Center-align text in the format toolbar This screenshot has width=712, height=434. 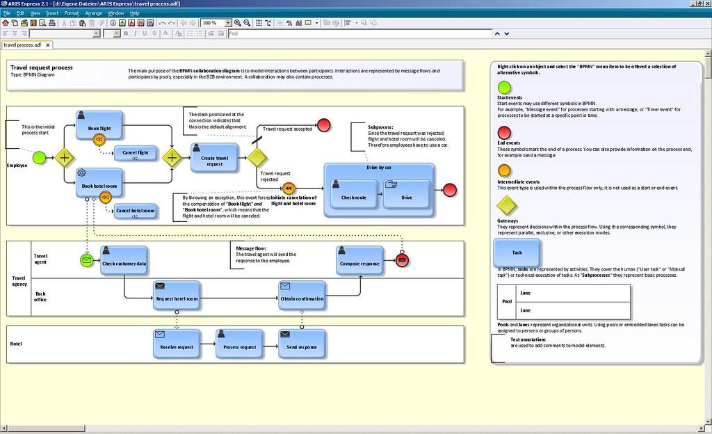click(15, 33)
